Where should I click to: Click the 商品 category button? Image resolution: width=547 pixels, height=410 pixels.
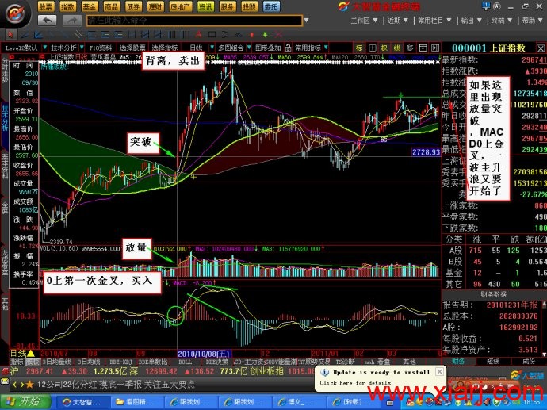click(112, 6)
